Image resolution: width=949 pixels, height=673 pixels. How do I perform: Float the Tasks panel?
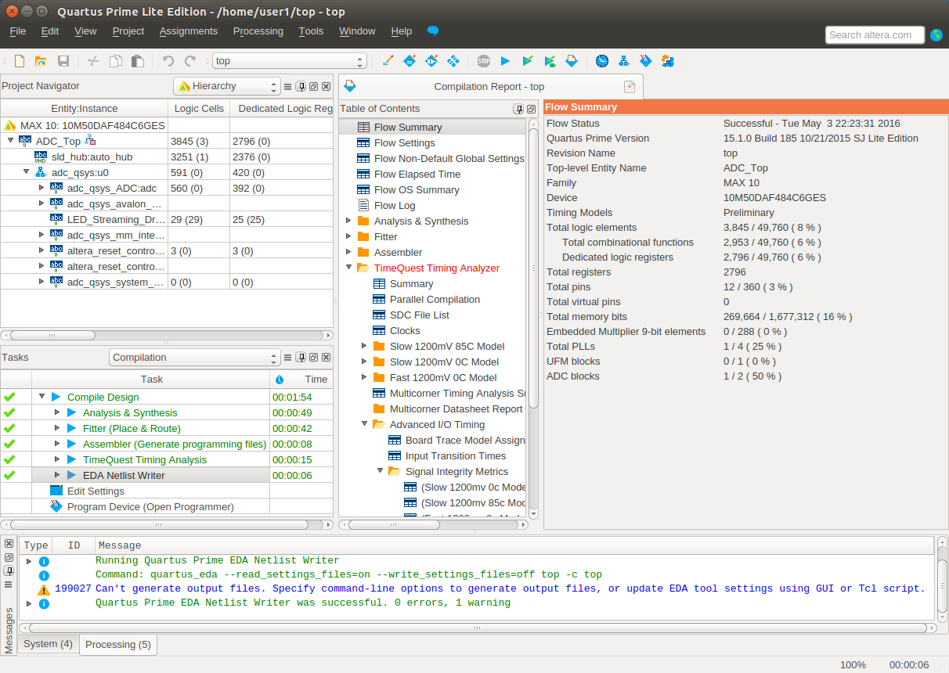tap(313, 358)
